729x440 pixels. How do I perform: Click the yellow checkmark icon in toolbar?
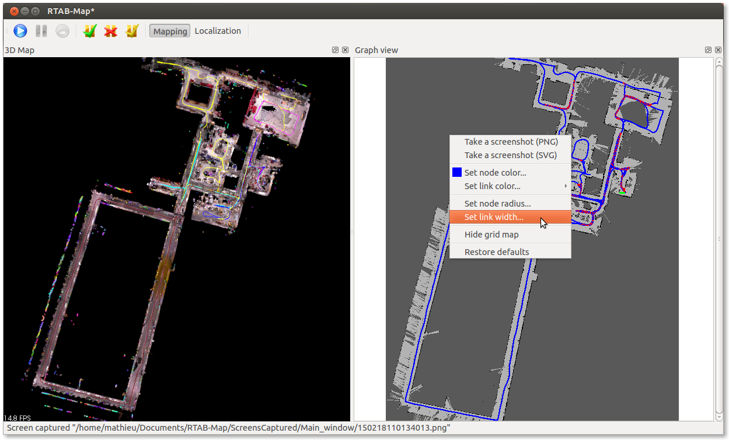[x=132, y=31]
